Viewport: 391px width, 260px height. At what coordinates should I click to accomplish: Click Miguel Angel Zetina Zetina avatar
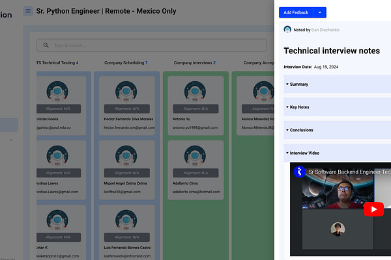(x=126, y=156)
